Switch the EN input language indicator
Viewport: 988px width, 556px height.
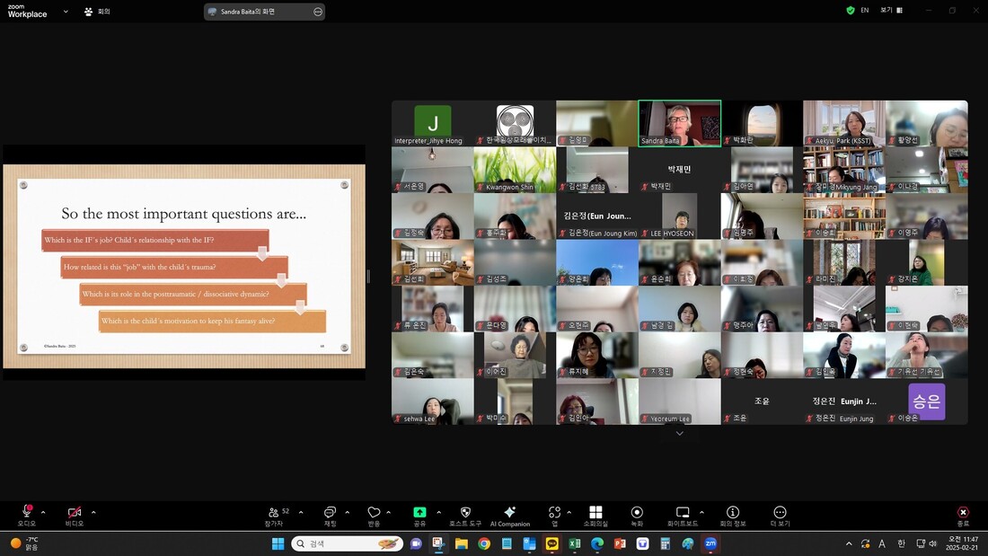point(864,10)
